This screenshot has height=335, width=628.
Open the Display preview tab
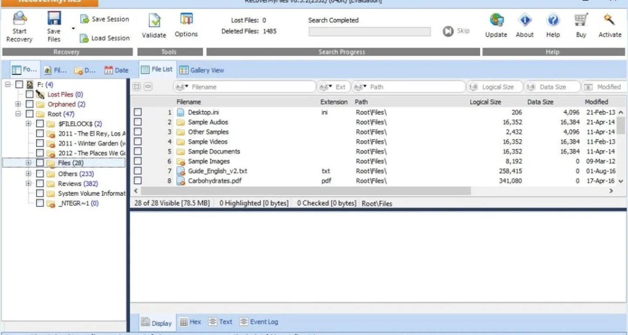157,323
